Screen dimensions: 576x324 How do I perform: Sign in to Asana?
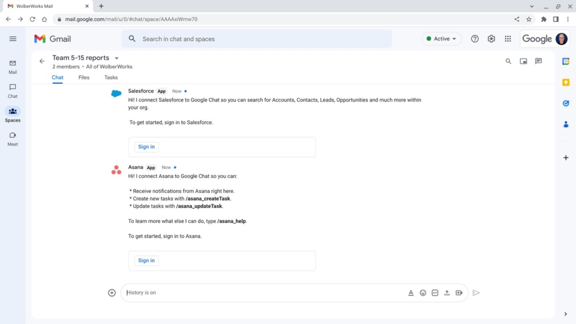point(146,260)
